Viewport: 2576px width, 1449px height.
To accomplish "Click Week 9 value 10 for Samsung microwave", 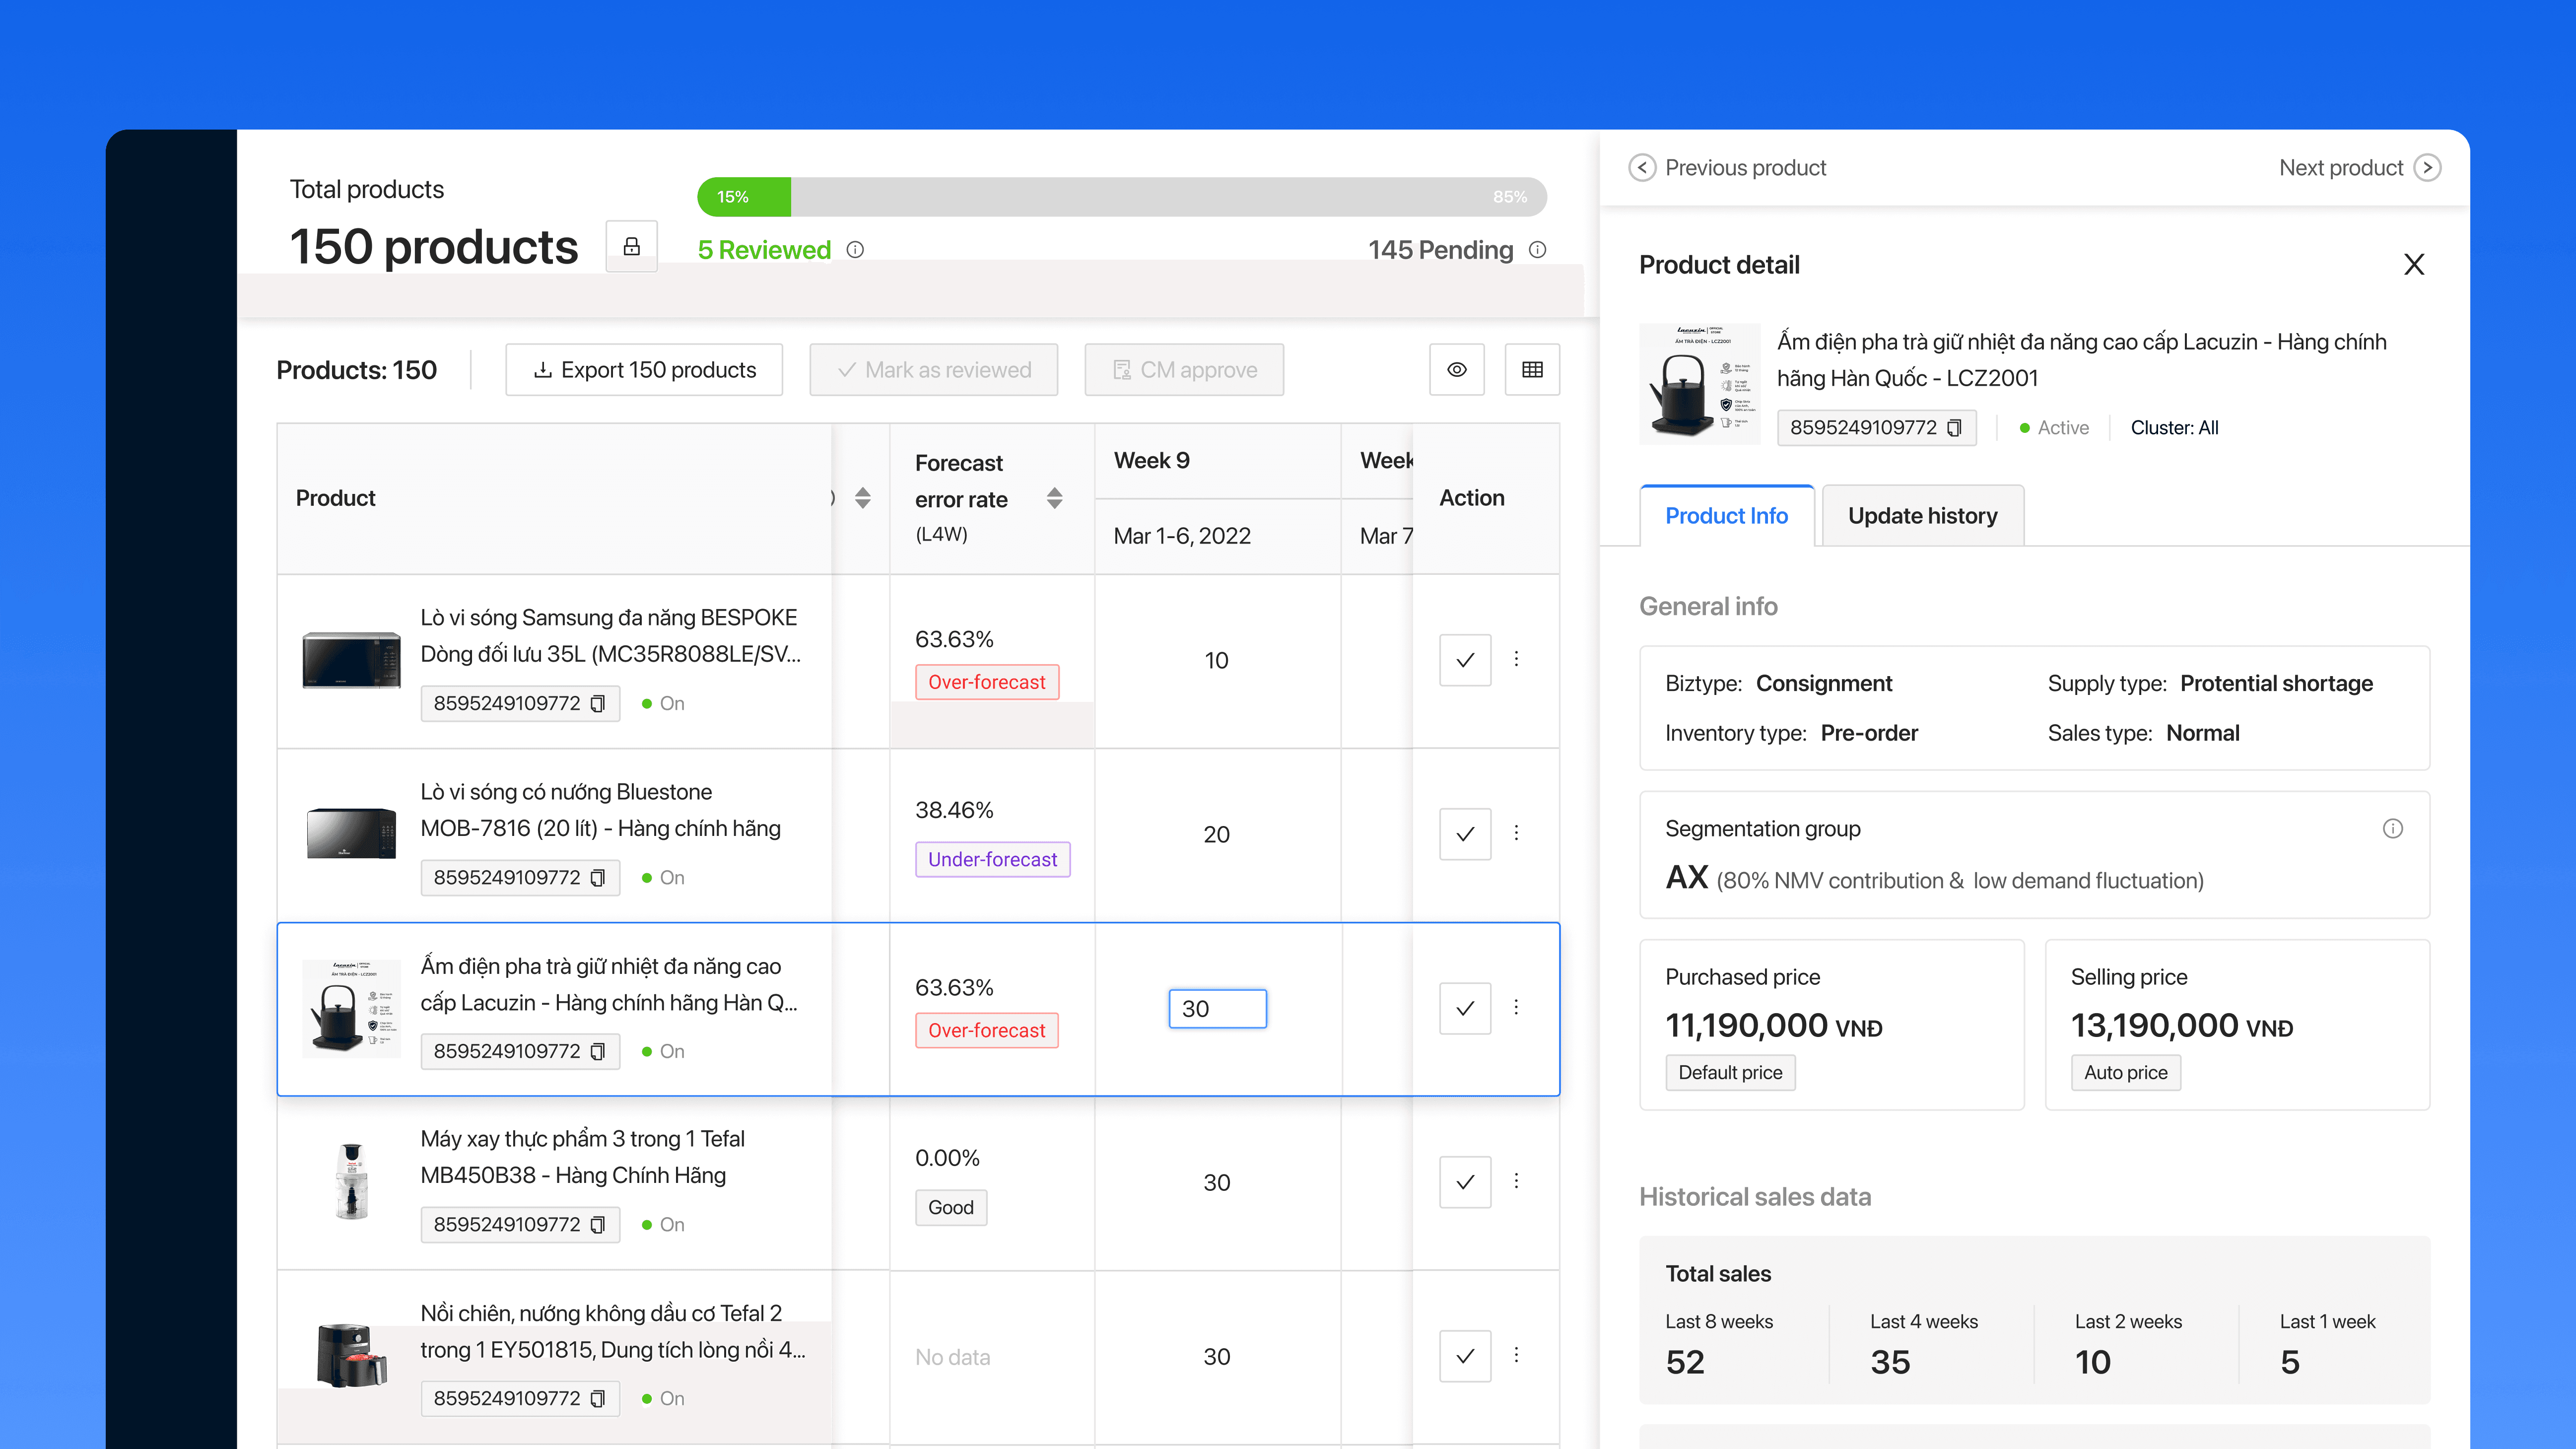I will click(x=1217, y=661).
